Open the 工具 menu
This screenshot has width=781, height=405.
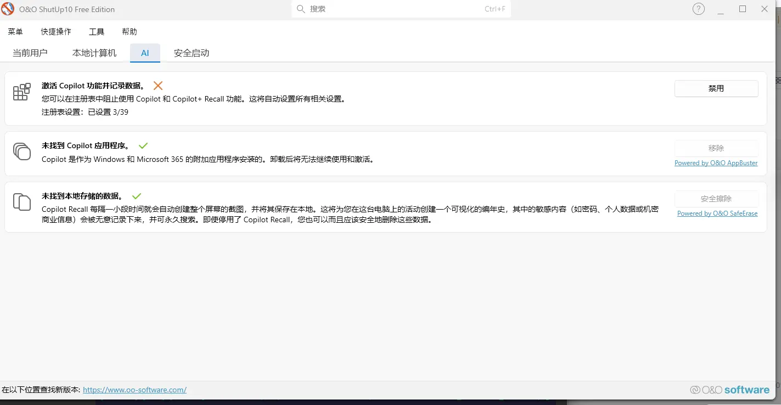(97, 32)
